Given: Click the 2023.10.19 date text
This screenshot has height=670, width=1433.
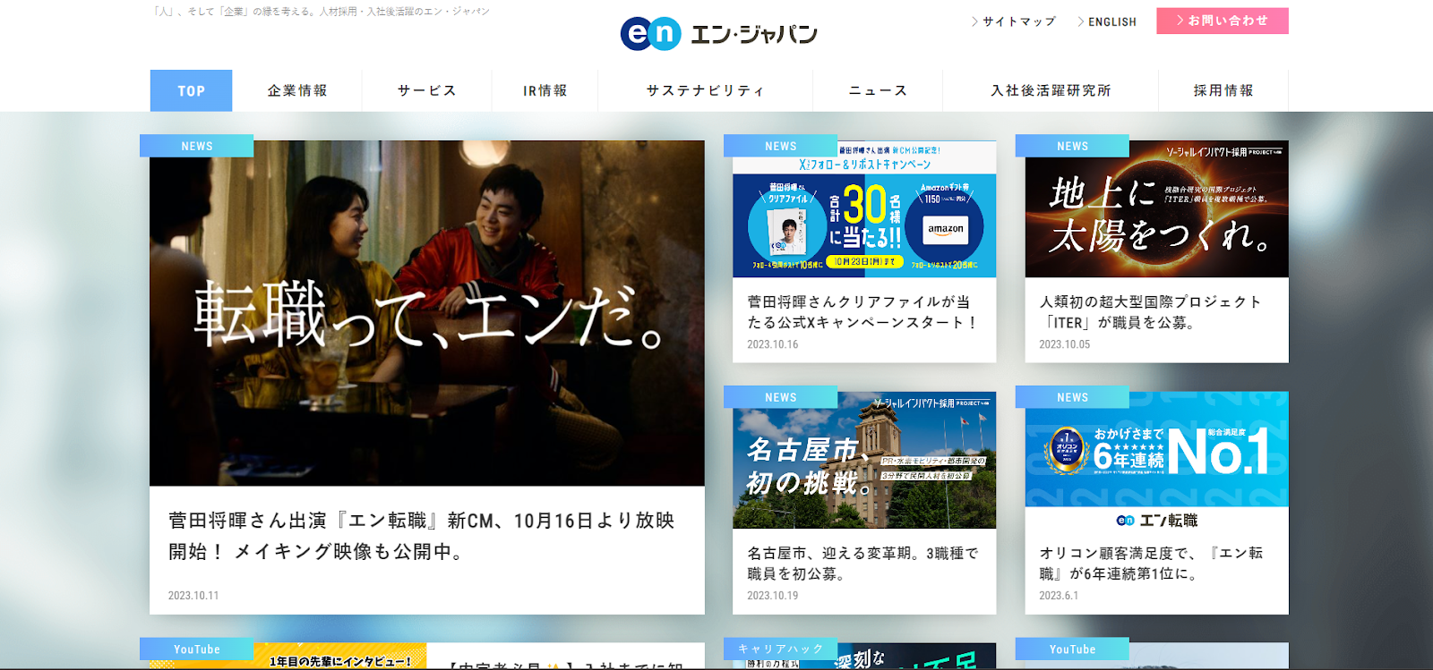Looking at the screenshot, I should 773,595.
